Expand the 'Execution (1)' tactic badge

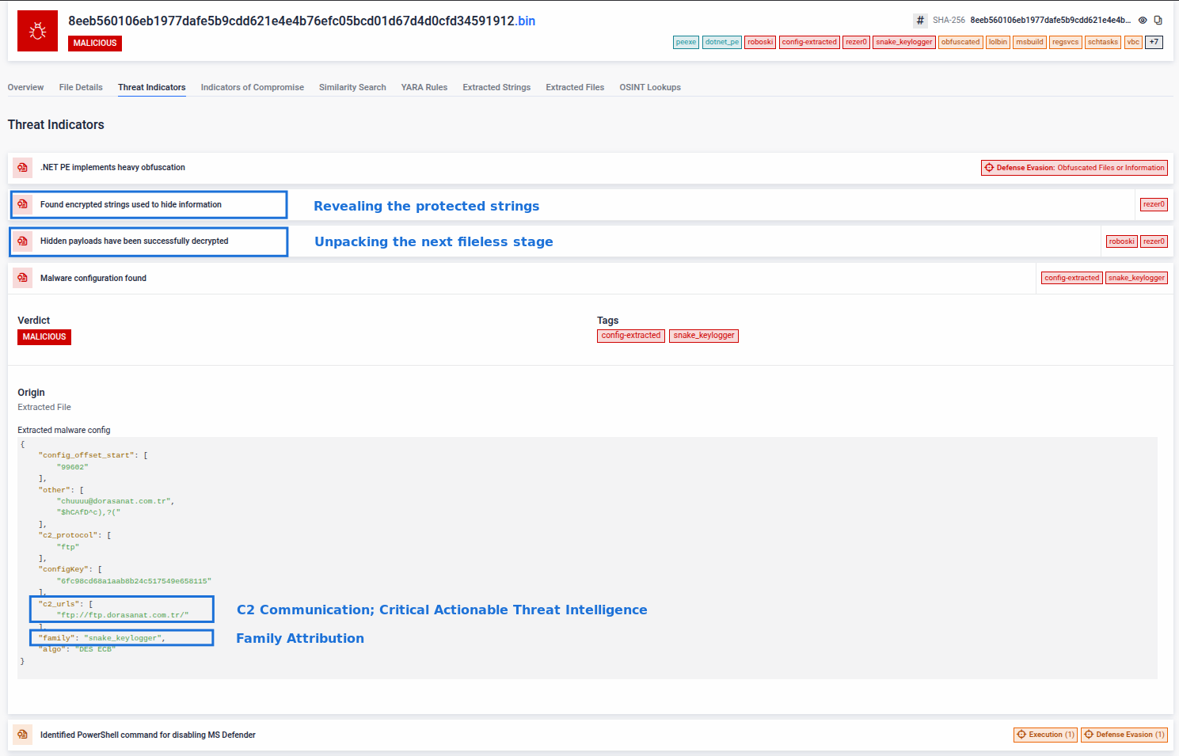tap(1044, 735)
